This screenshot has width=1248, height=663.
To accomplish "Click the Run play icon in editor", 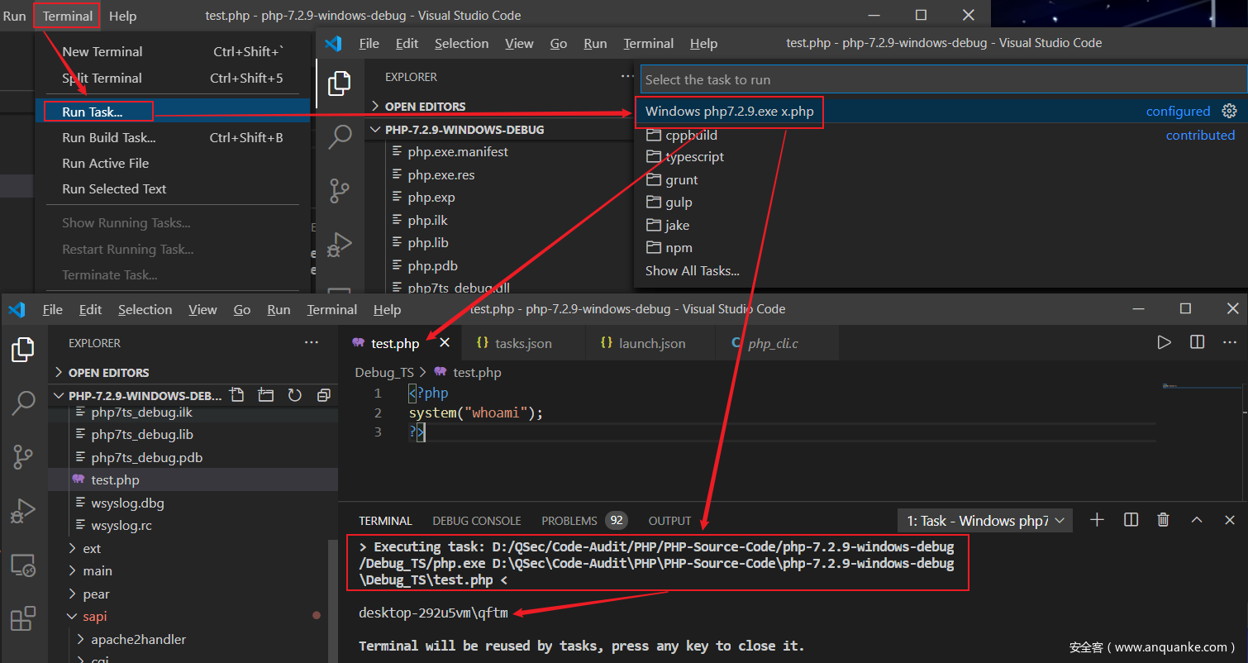I will coord(1164,342).
